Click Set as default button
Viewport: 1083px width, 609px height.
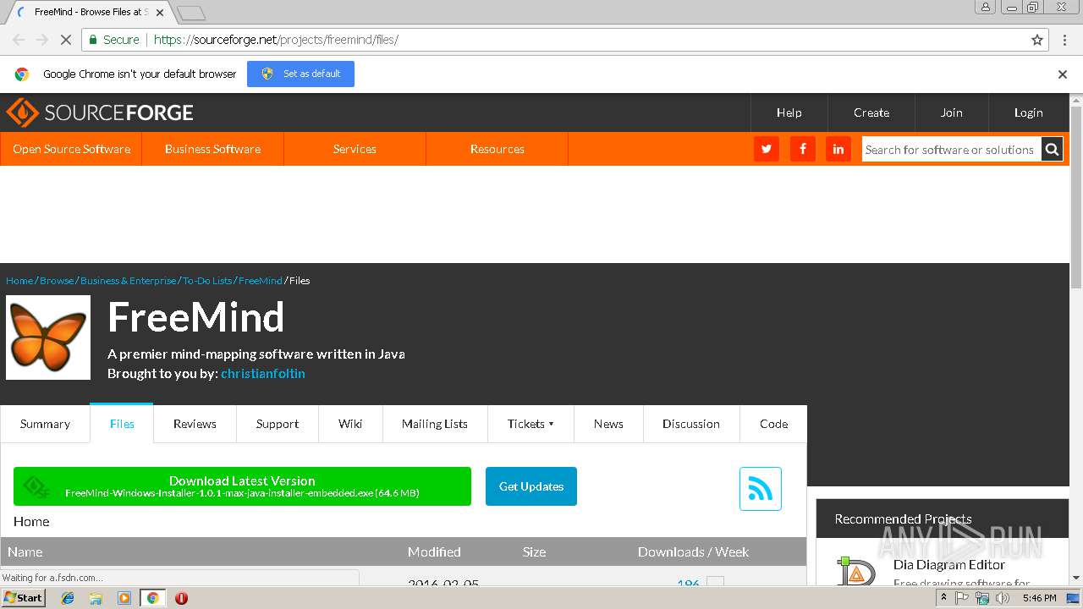tap(300, 74)
